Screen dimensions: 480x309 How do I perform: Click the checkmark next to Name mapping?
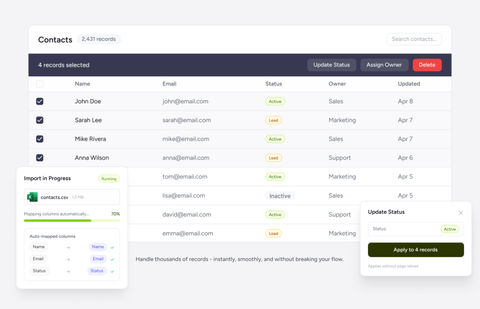coord(112,247)
